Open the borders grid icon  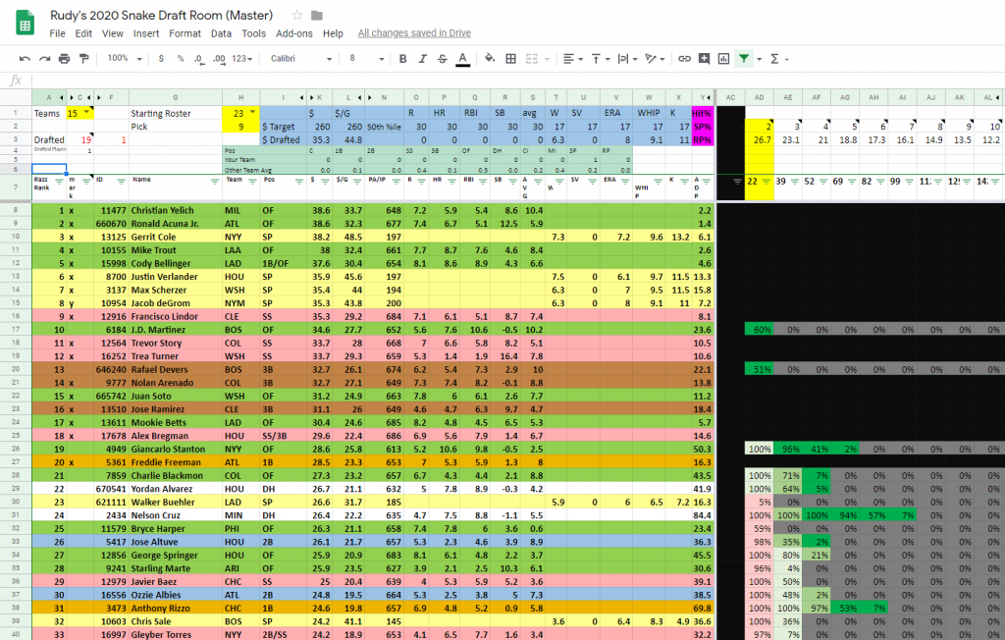click(x=510, y=58)
